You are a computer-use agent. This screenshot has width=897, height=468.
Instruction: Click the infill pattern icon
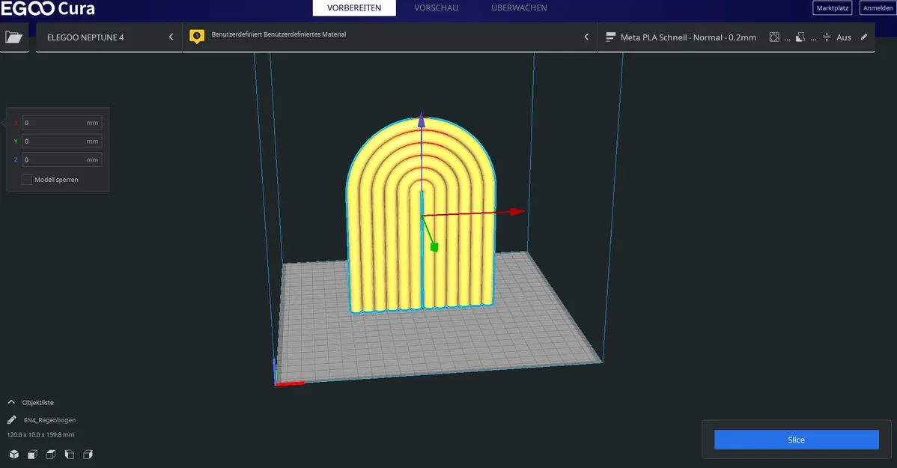click(x=774, y=37)
